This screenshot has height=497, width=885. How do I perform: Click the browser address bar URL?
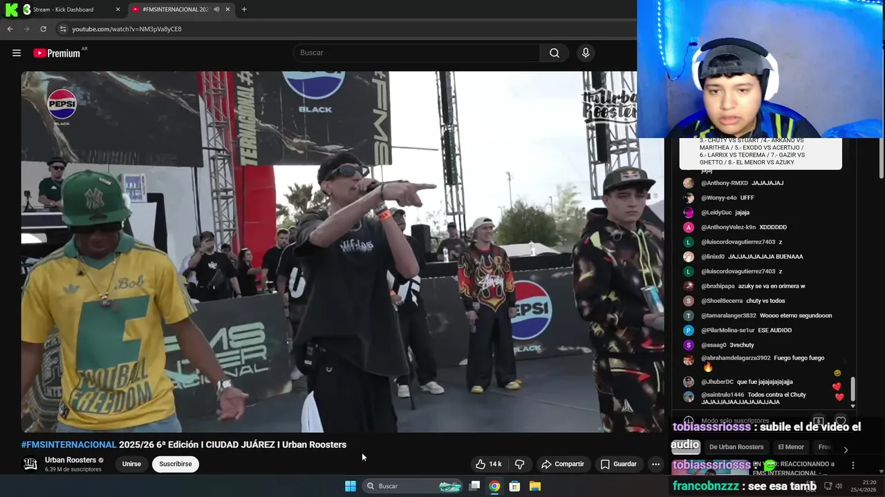click(127, 29)
